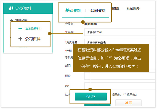Click the QQ field label

pos(67,86)
